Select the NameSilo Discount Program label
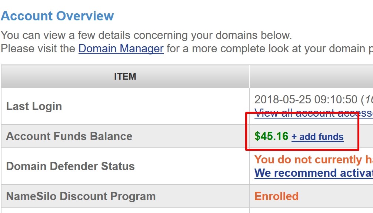Viewport: 373px width, 213px height. pyautogui.click(x=81, y=196)
